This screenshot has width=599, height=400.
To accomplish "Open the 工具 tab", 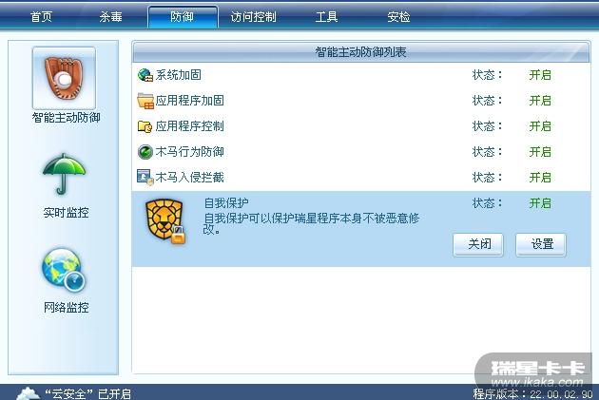I will click(327, 17).
